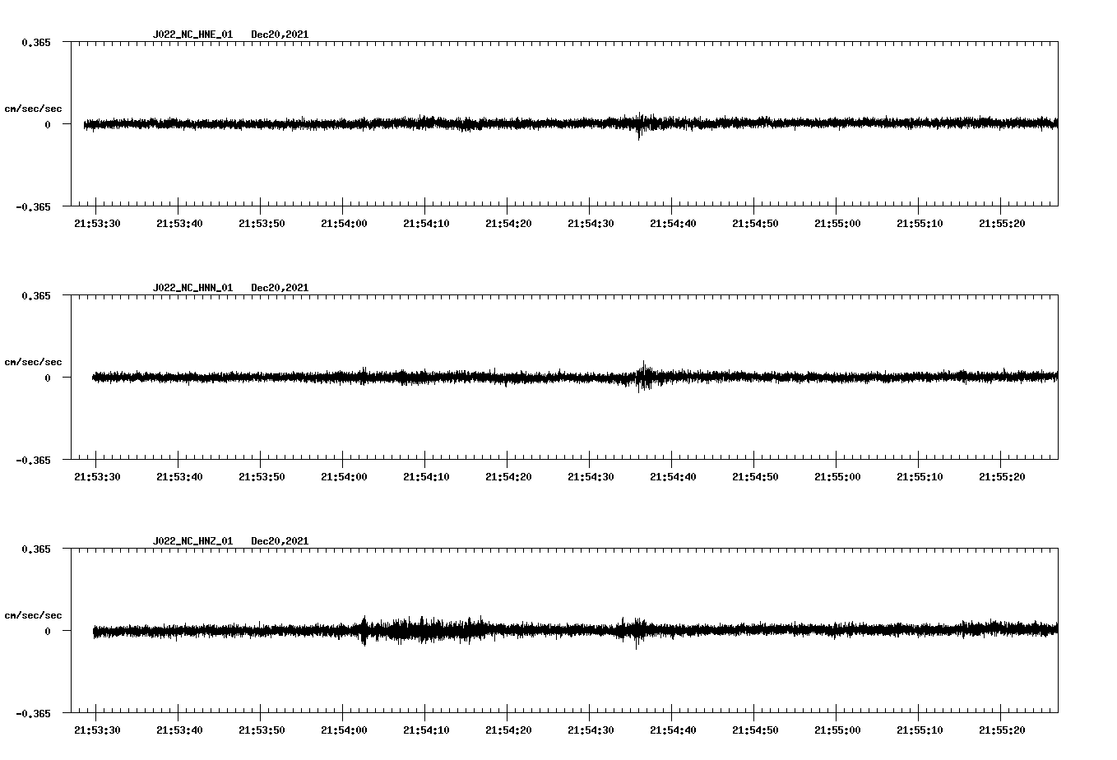Click the 21:55:20 time label under HNE plot
Screen dimensions: 1117x760
(1002, 223)
